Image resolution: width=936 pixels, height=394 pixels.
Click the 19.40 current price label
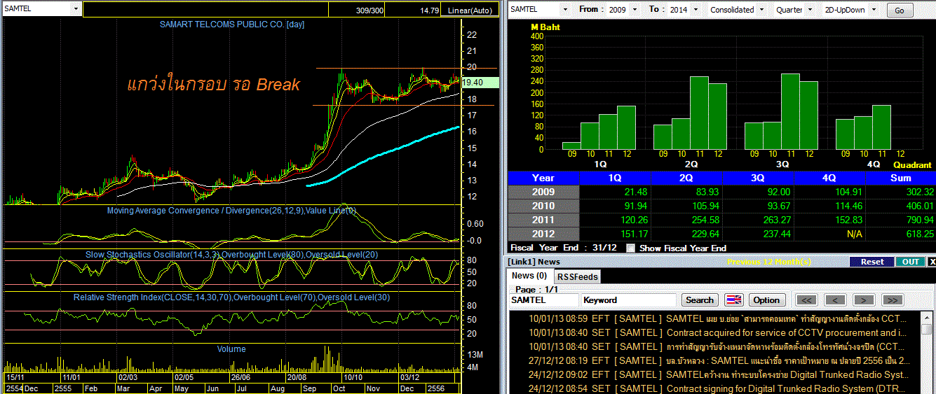click(x=480, y=82)
